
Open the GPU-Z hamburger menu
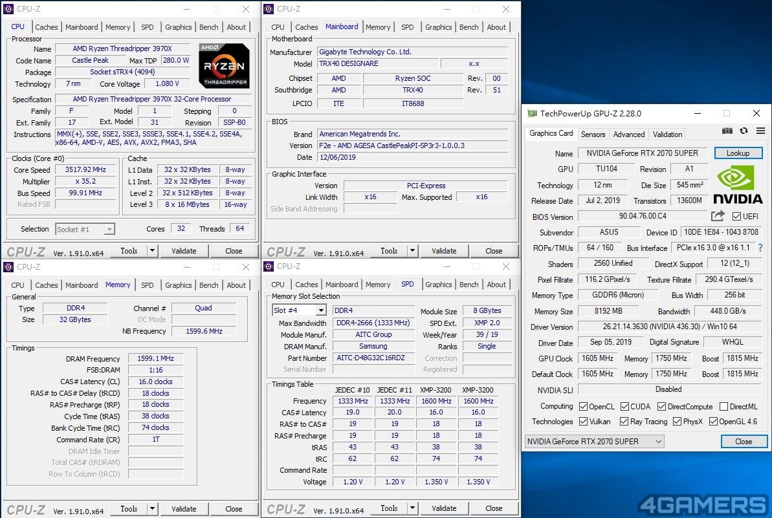[761, 131]
